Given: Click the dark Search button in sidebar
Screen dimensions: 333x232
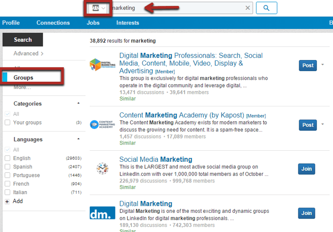Looking at the screenshot, I should [23, 40].
